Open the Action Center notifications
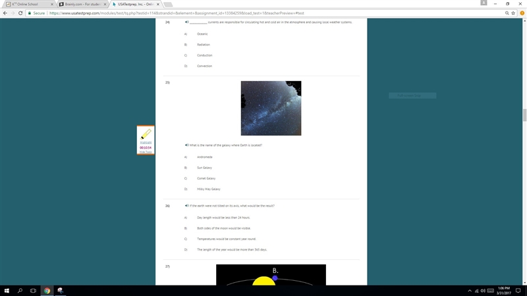The height and width of the screenshot is (296, 527). (518, 291)
